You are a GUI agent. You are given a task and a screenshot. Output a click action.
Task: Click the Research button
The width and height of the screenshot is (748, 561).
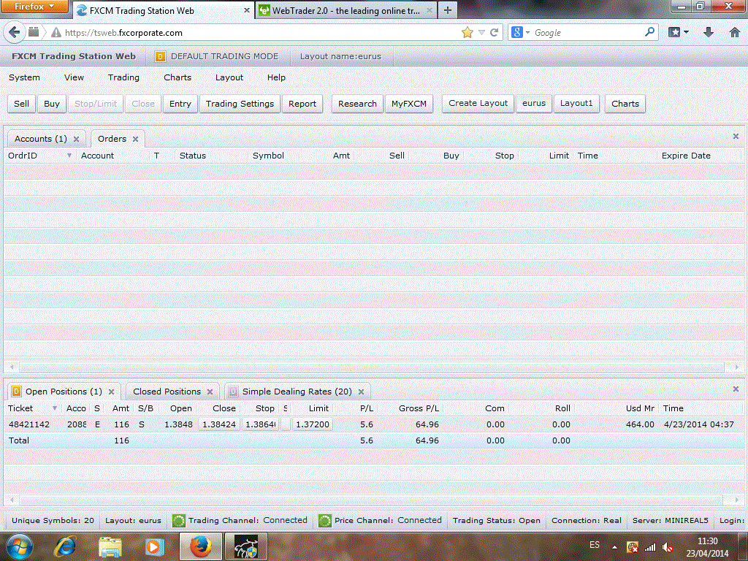357,104
